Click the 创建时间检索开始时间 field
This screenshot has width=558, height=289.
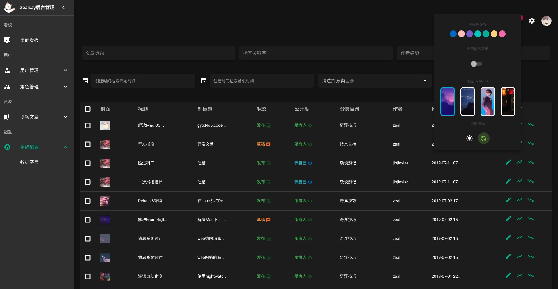point(143,81)
